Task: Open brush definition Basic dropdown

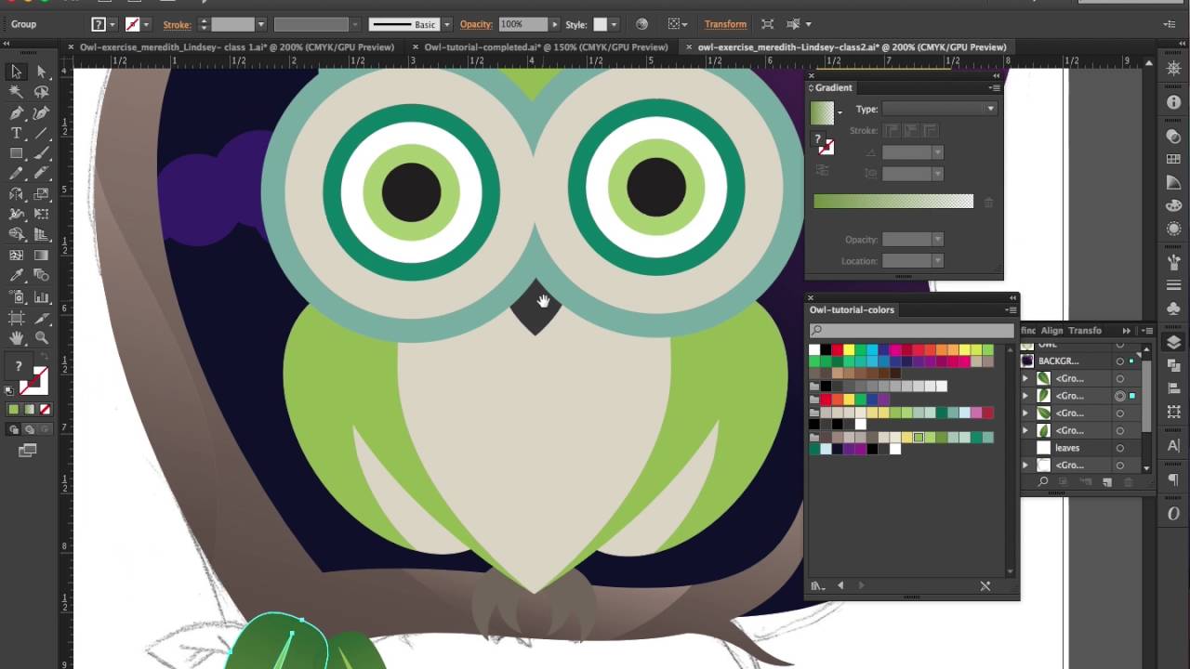Action: (x=447, y=24)
